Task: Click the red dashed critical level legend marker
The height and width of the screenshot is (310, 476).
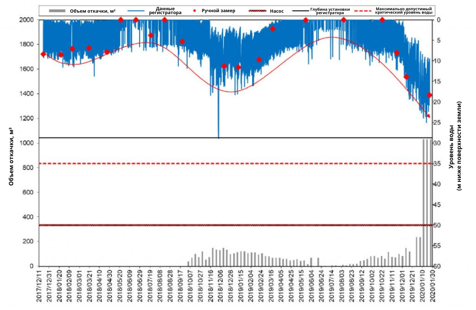Action: click(x=363, y=11)
